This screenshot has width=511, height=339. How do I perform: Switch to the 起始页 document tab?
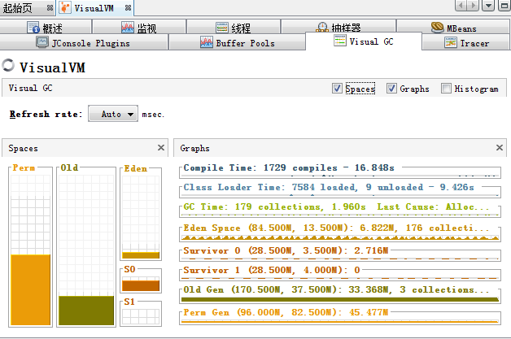pyautogui.click(x=27, y=7)
